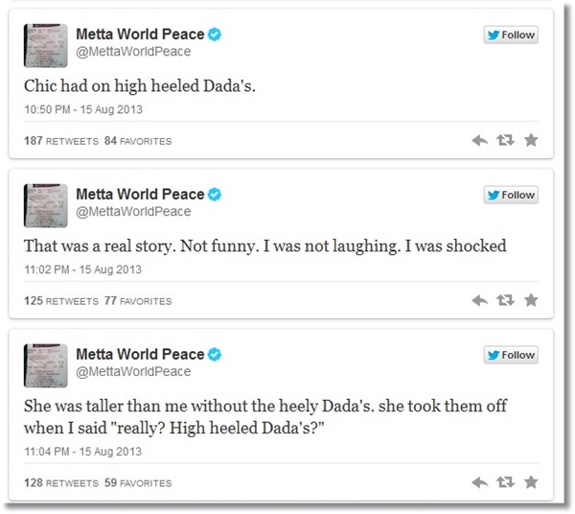Follow Metta World Peace in first tweet

(x=511, y=35)
